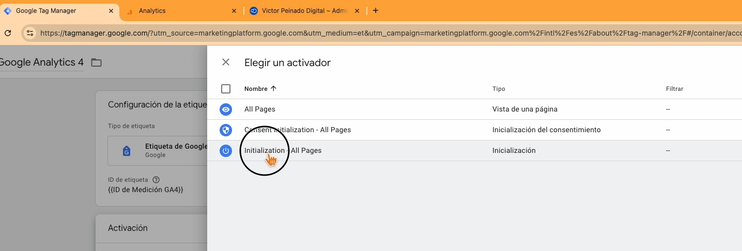Screen dimensions: 742x251
Task: Click the Filtrar column header
Action: 674,89
